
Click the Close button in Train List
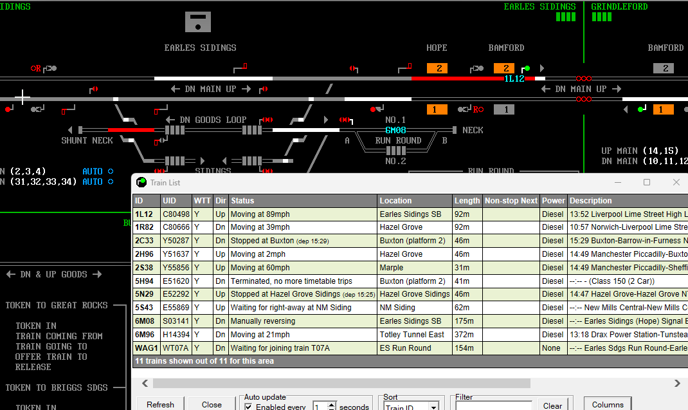click(x=212, y=404)
